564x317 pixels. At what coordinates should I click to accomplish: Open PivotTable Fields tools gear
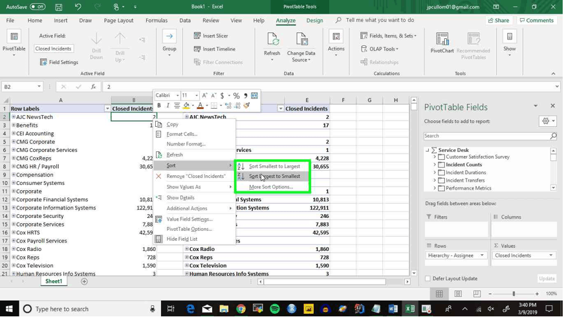pos(548,121)
